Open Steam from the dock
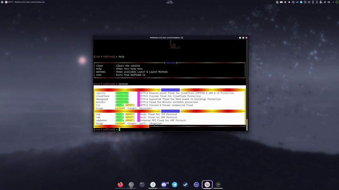 click(185, 185)
